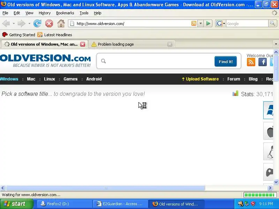Click the Games nav link

70,79
